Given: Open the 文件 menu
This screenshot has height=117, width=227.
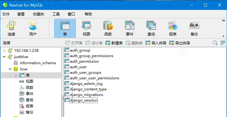Looking at the screenshot, I should (6, 14).
